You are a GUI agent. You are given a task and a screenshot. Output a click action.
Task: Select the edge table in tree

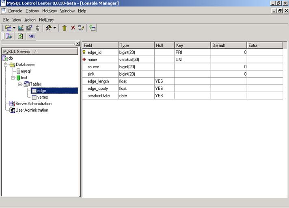pos(41,91)
